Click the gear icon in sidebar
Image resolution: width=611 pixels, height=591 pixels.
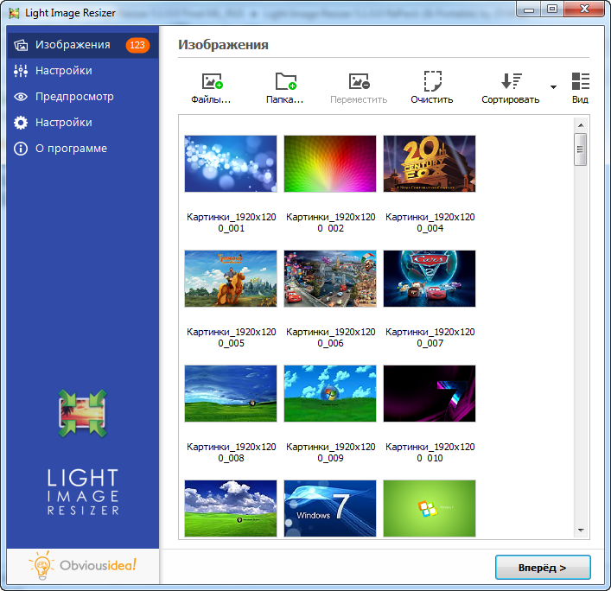click(x=21, y=123)
